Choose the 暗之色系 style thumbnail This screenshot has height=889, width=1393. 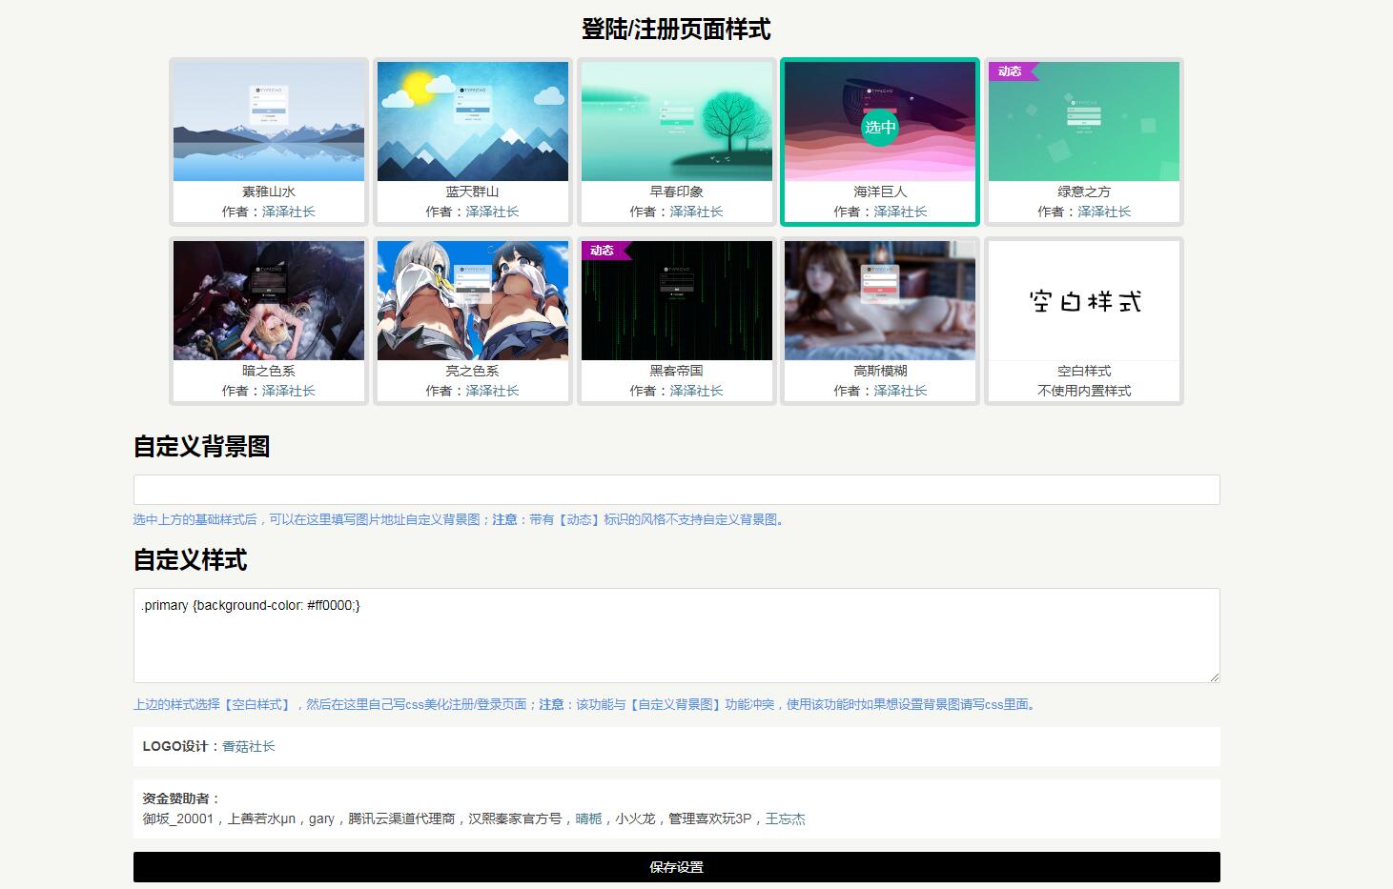pyautogui.click(x=269, y=301)
